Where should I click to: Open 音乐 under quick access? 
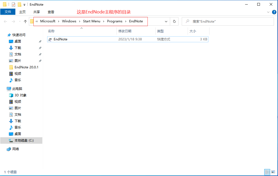(x=18, y=80)
